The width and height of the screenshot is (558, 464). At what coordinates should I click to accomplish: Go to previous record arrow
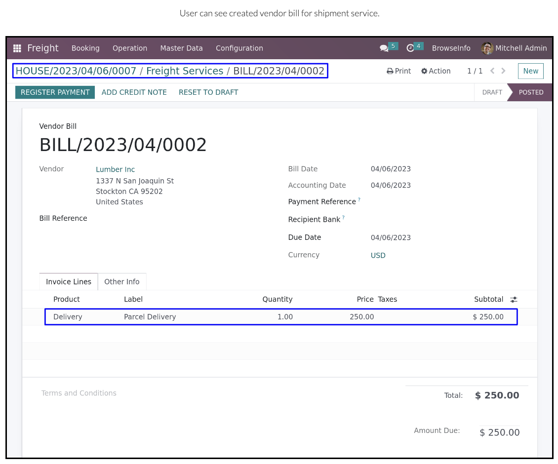(492, 71)
